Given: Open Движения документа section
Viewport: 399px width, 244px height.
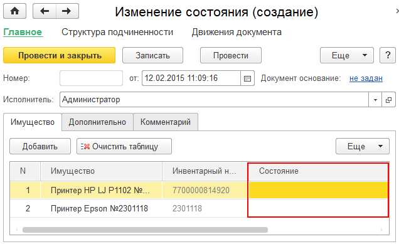Looking at the screenshot, I should (237, 33).
